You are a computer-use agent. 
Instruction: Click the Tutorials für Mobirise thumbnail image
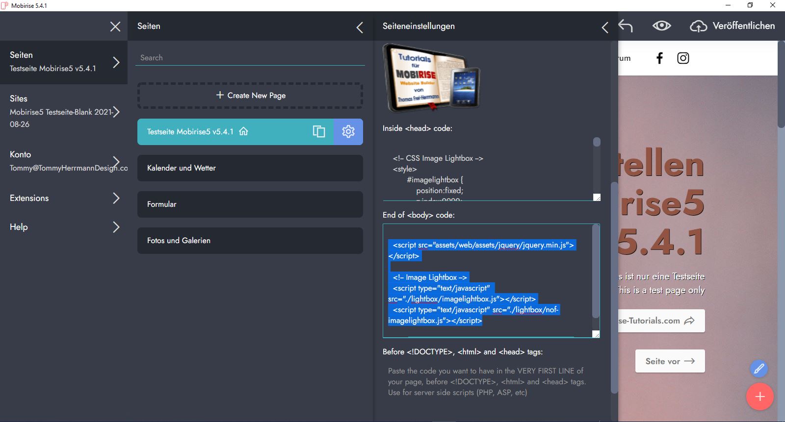pos(431,78)
